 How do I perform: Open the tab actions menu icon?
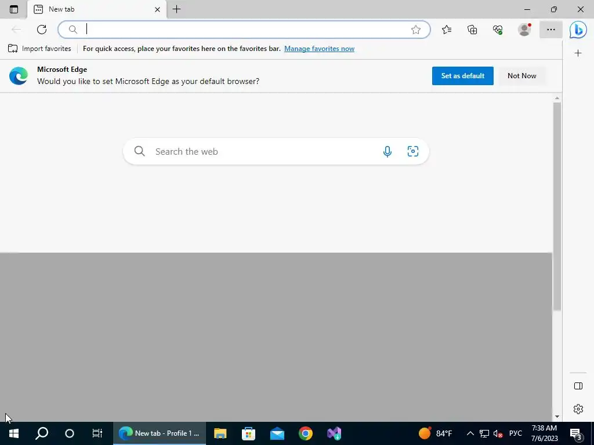14,9
